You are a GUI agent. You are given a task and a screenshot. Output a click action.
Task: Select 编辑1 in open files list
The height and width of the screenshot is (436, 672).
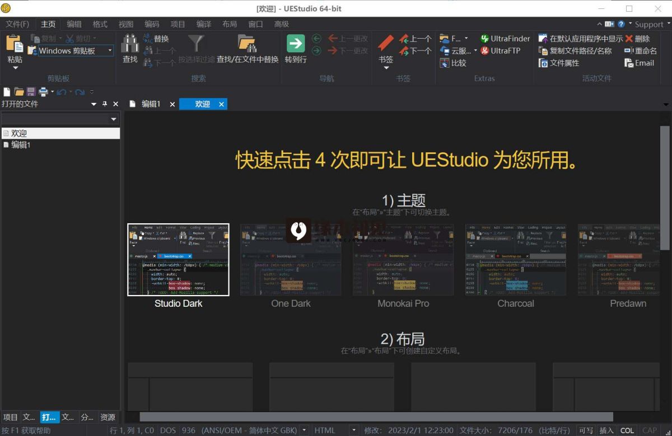pyautogui.click(x=21, y=145)
